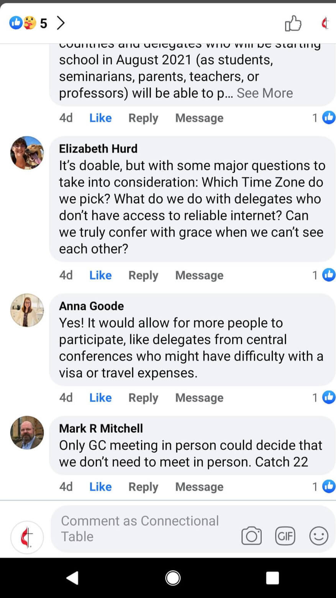Like Anna Goode's comment
The width and height of the screenshot is (336, 598).
point(100,398)
